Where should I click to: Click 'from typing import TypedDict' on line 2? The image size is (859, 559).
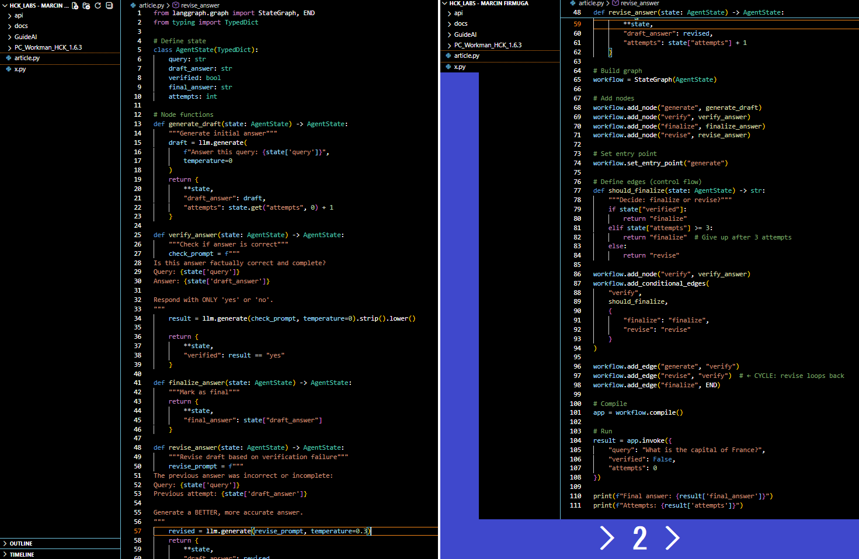[x=206, y=22]
